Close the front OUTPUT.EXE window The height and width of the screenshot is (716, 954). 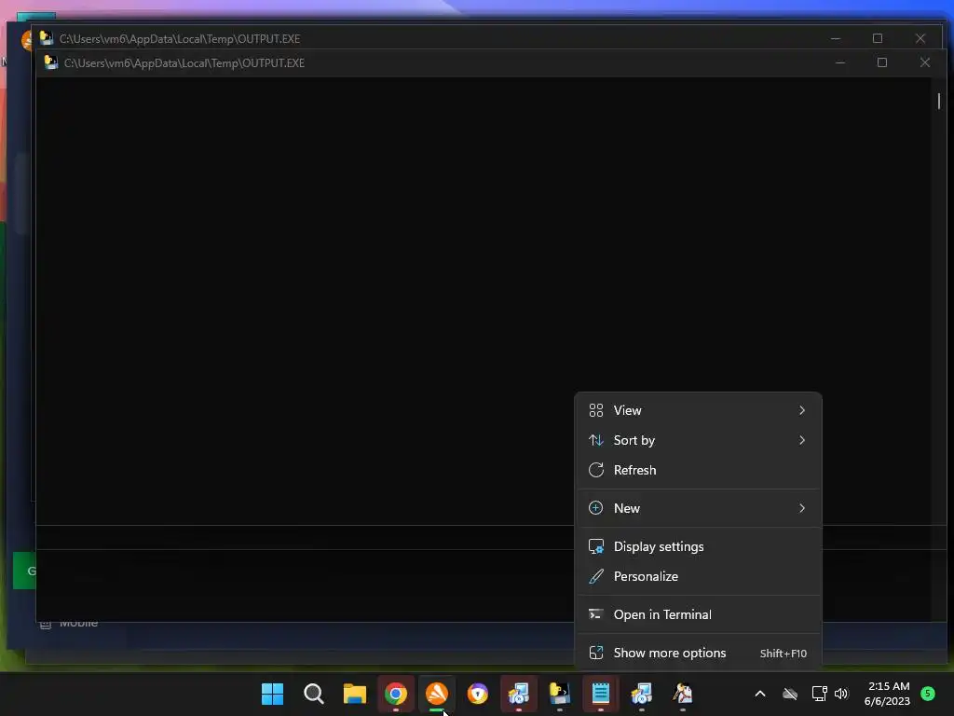pyautogui.click(x=925, y=62)
